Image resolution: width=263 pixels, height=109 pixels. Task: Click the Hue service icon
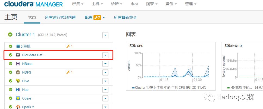point(18,90)
